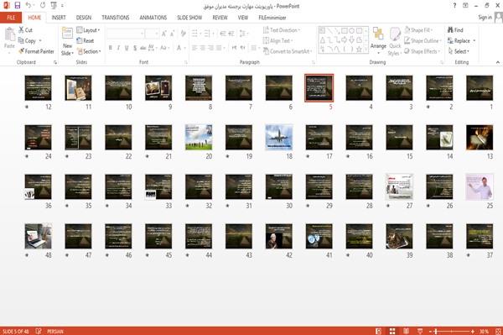Click PERSIAN language in status bar

(x=55, y=331)
